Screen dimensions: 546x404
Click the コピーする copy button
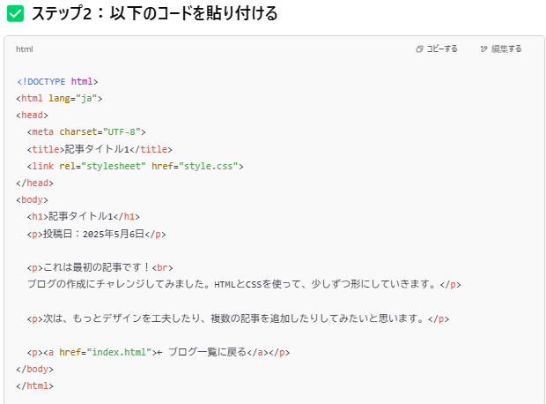coord(437,49)
